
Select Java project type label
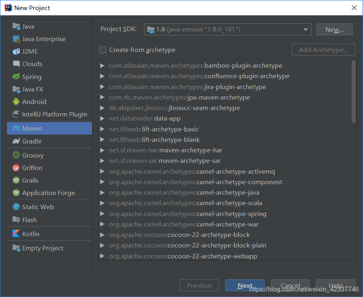(x=28, y=27)
